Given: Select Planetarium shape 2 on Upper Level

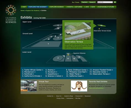Looking at the screenshot, I should [x=58, y=25].
